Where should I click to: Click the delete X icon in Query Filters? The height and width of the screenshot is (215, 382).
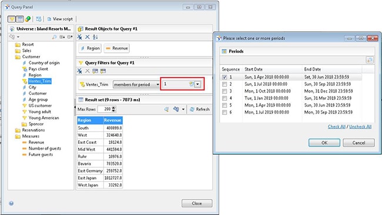pos(88,71)
